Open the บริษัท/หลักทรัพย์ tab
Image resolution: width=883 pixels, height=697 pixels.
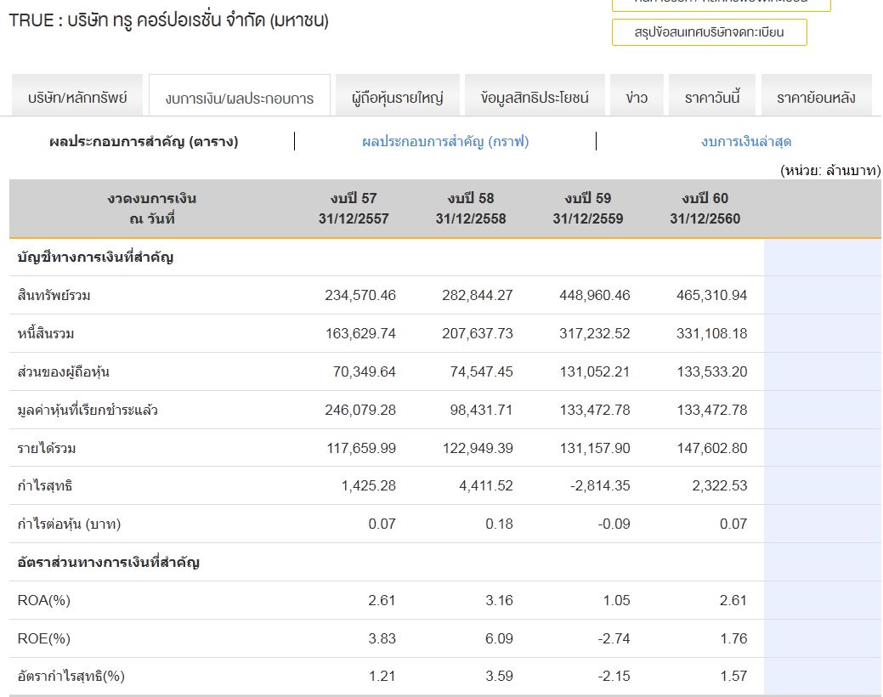coord(77,95)
